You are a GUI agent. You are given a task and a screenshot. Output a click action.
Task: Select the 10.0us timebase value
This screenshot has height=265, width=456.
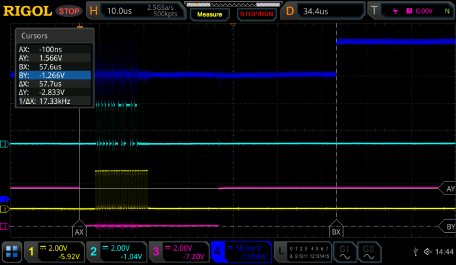tap(119, 11)
